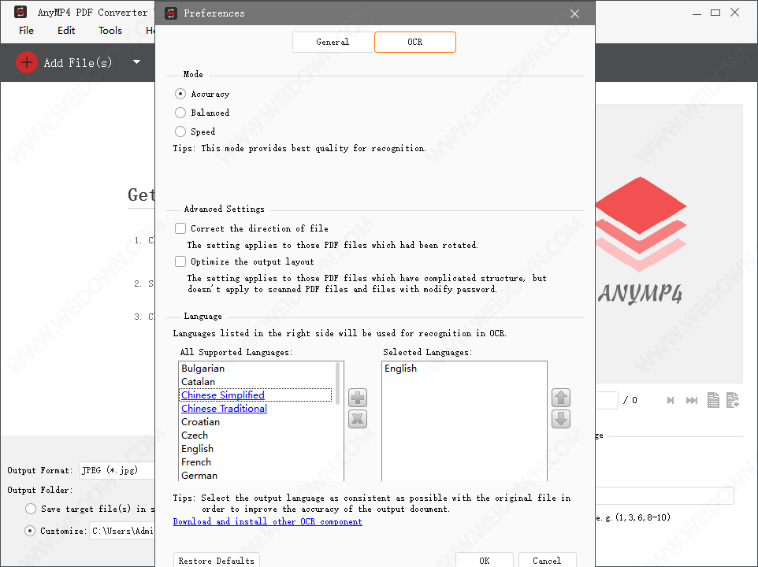Select Bulgarian in supported languages list
This screenshot has height=567, width=758.
point(257,368)
